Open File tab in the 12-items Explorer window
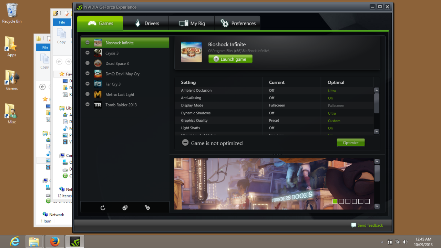Image resolution: width=441 pixels, height=248 pixels. click(x=62, y=22)
